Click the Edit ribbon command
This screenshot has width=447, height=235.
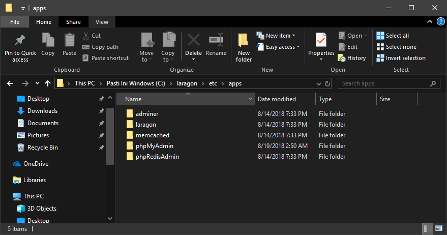tap(348, 47)
